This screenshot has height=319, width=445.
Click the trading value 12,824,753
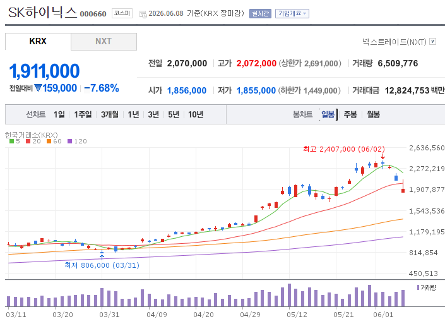407,90
